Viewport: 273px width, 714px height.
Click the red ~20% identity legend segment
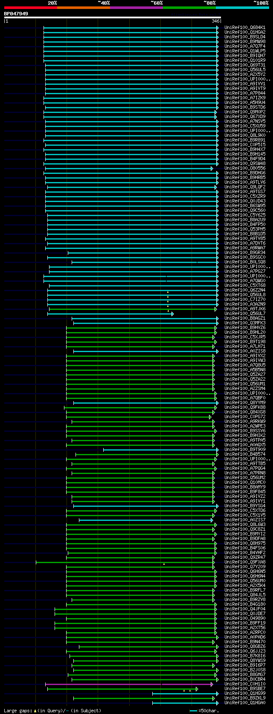[30, 8]
